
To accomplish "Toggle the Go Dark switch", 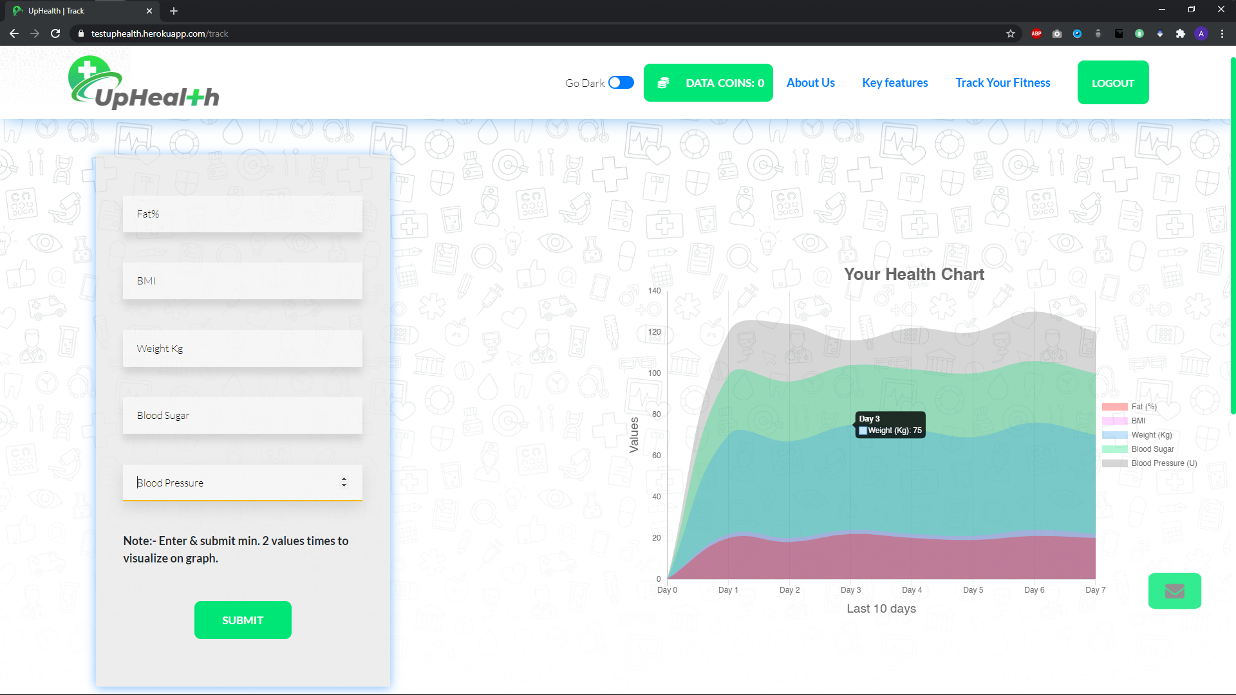I will point(621,82).
